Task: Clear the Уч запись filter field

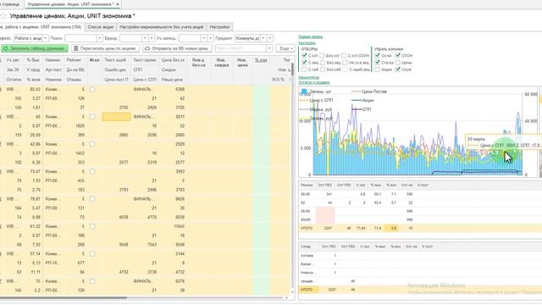Action: click(x=210, y=38)
